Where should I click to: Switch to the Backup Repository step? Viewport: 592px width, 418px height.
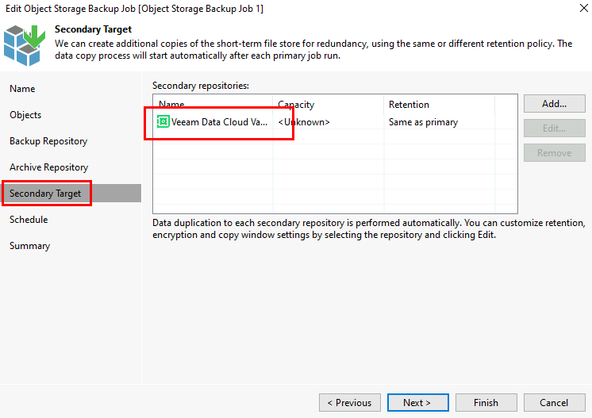tap(48, 141)
